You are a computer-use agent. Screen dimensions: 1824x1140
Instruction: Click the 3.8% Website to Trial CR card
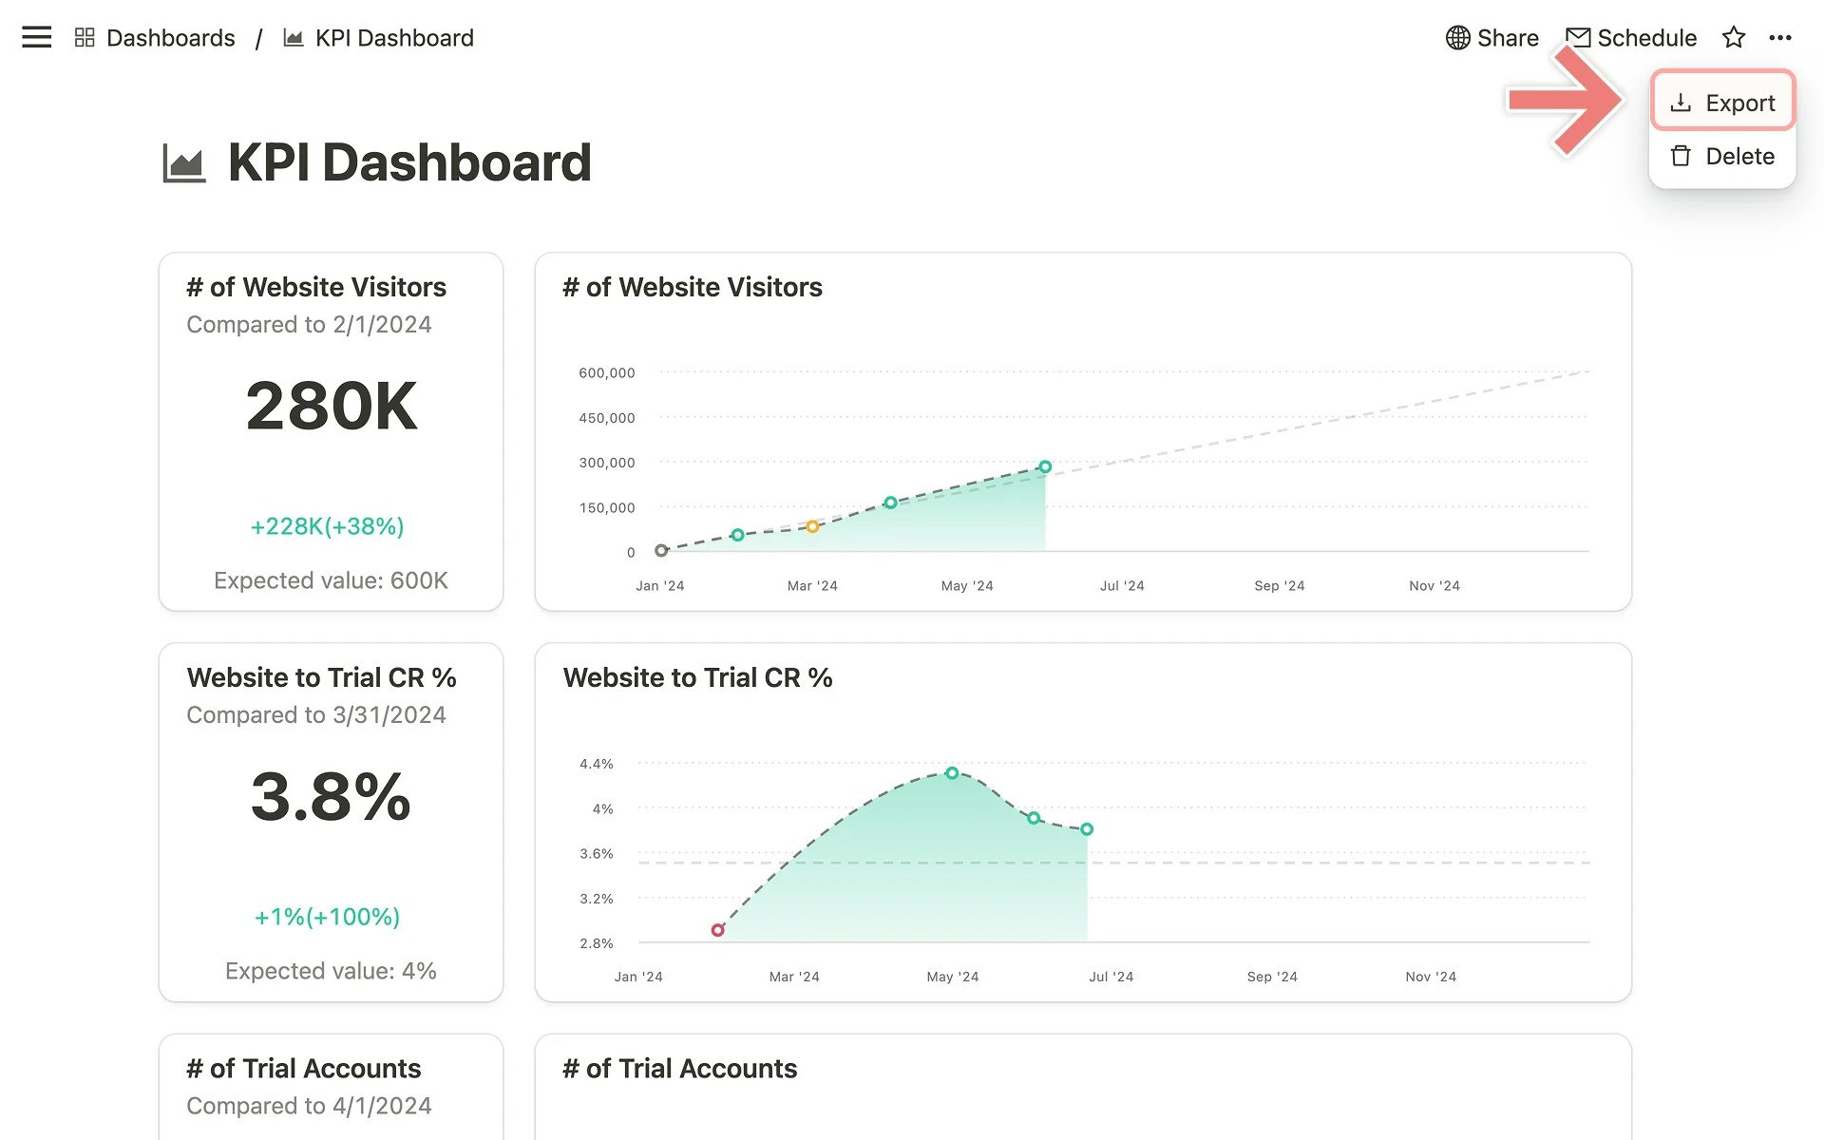pyautogui.click(x=331, y=823)
